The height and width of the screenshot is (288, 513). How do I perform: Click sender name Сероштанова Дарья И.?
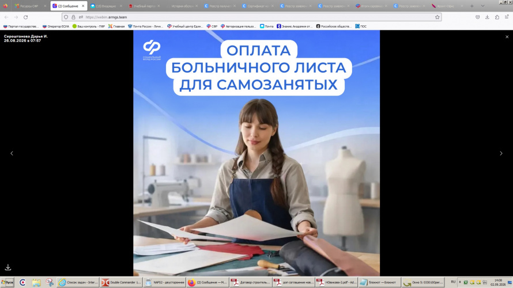tap(26, 36)
